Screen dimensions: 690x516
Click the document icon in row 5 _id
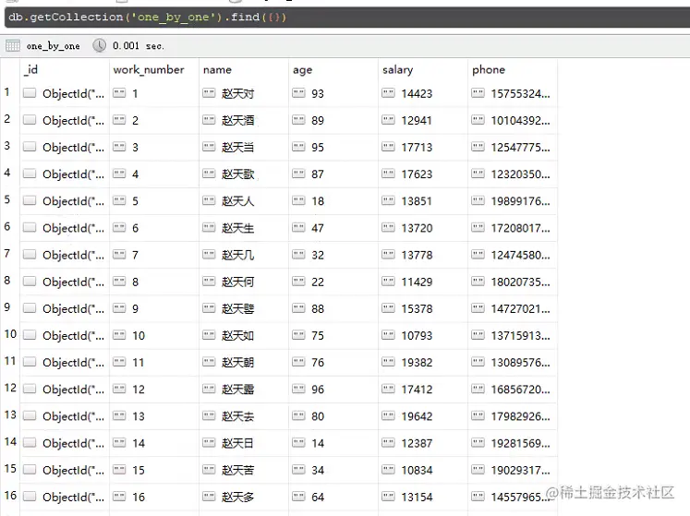(30, 200)
